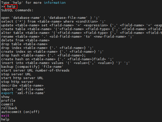Click the 'describe <table-name>' line

pyautogui.click(x=22, y=86)
